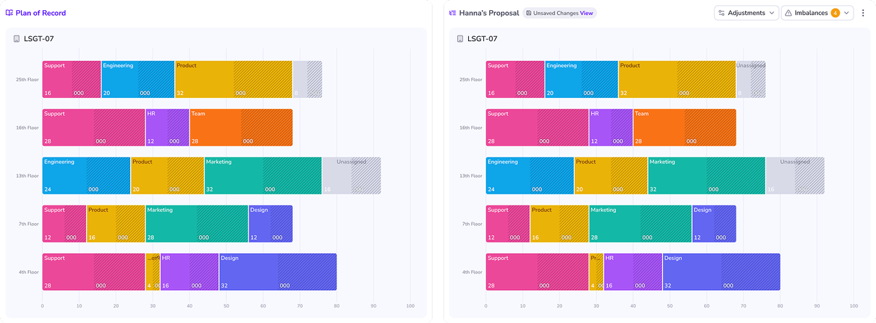Click the Adjustments sliders icon
The width and height of the screenshot is (876, 323).
click(722, 13)
